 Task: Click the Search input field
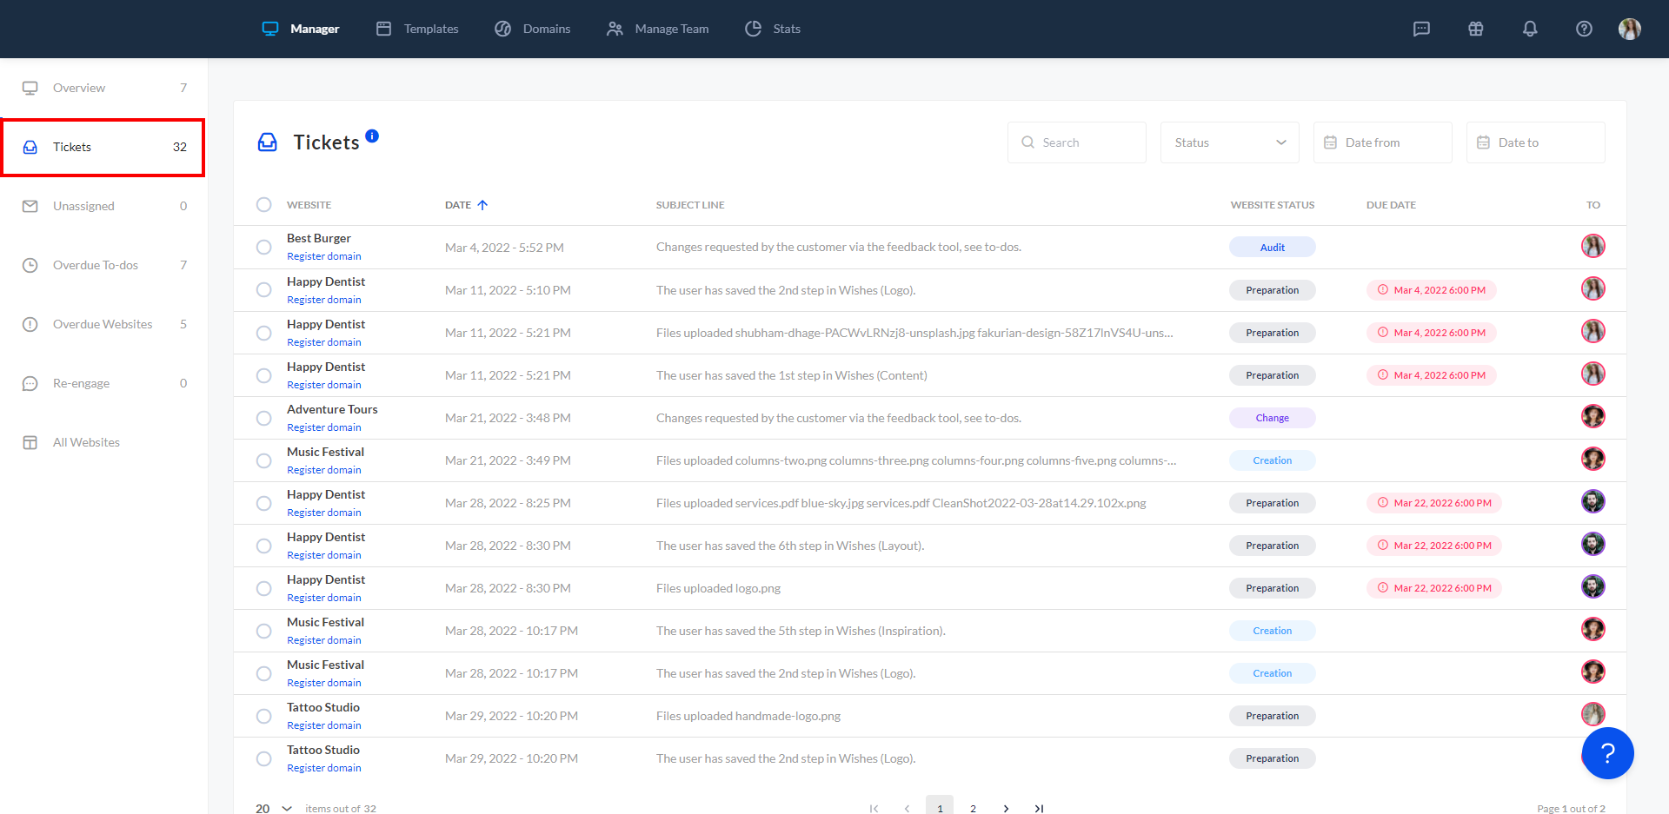click(x=1077, y=142)
